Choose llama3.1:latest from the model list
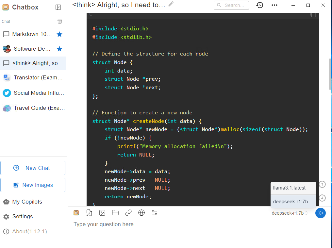The height and width of the screenshot is (248, 332). click(293, 188)
